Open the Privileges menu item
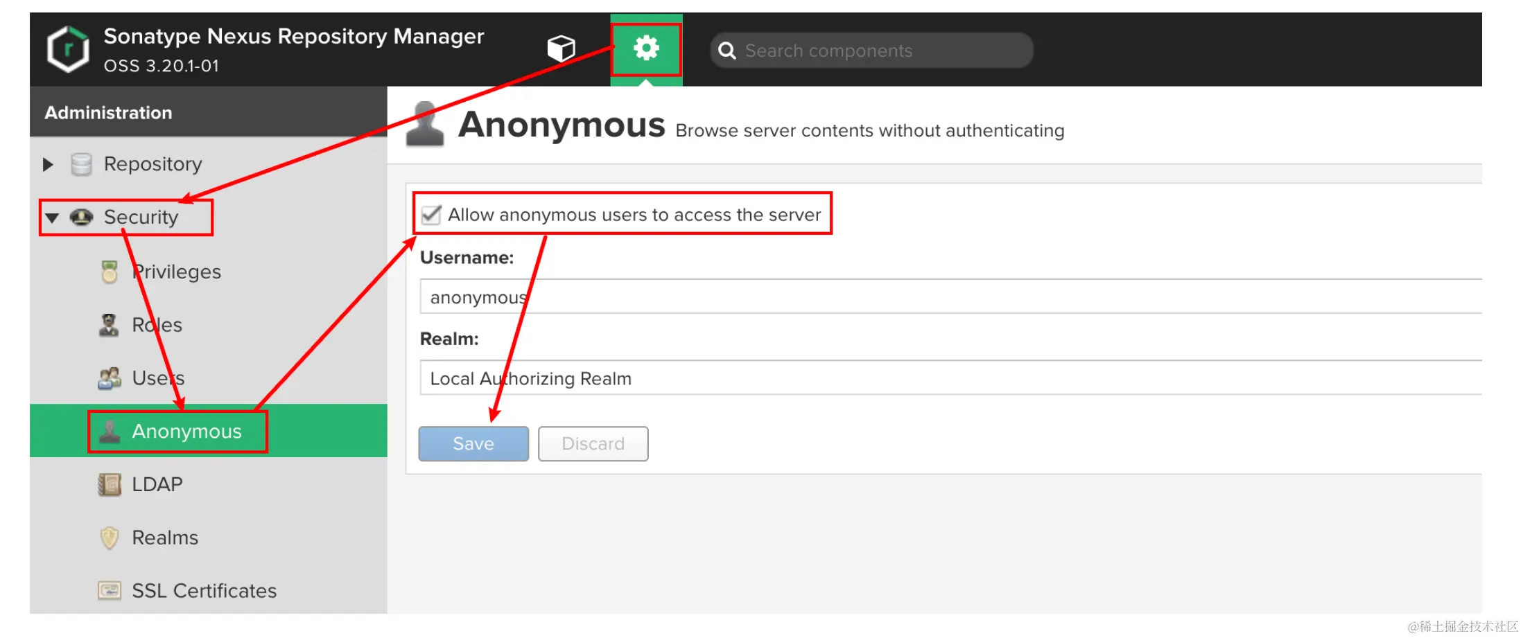1523x638 pixels. pyautogui.click(x=176, y=272)
